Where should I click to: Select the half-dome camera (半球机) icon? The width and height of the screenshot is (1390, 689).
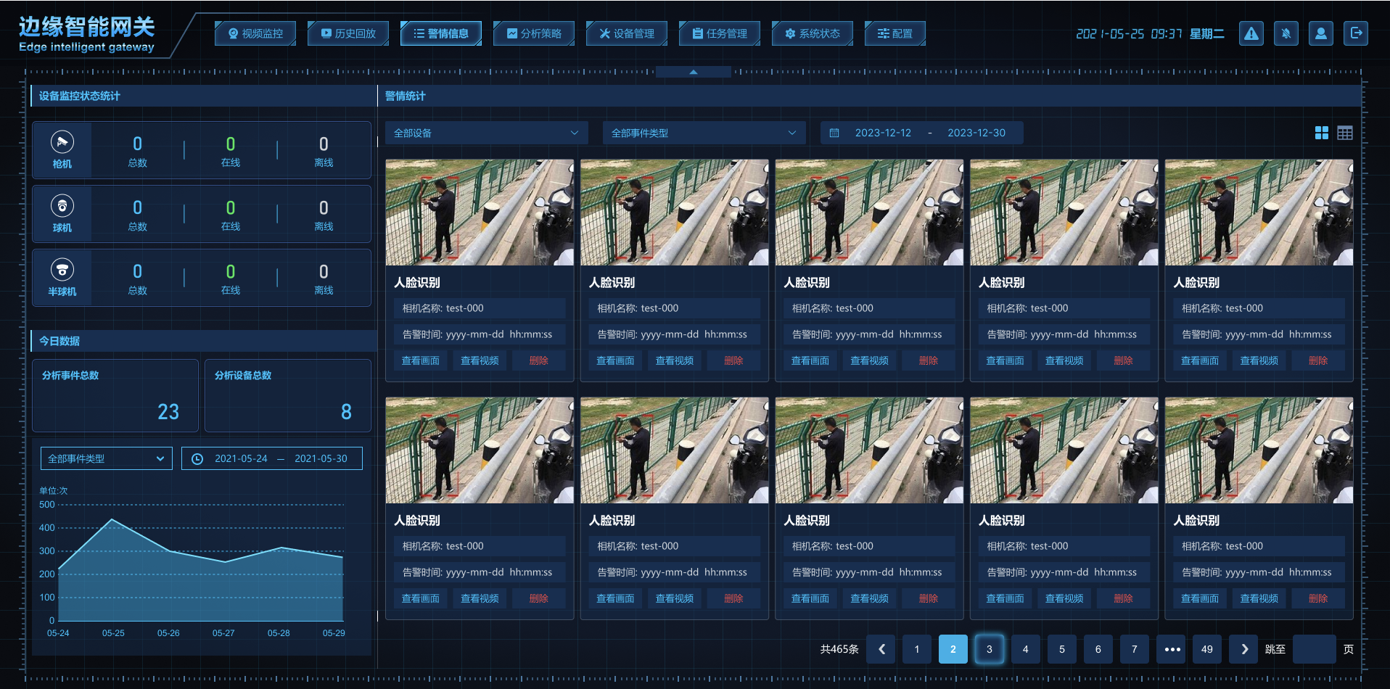[x=62, y=271]
